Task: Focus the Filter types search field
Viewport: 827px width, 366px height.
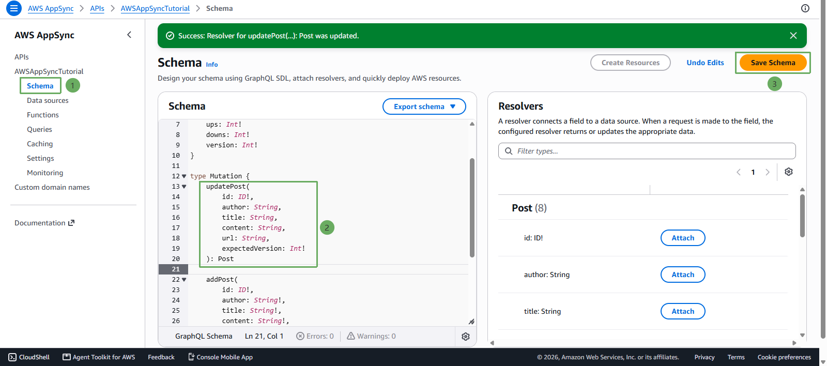Action: (647, 151)
